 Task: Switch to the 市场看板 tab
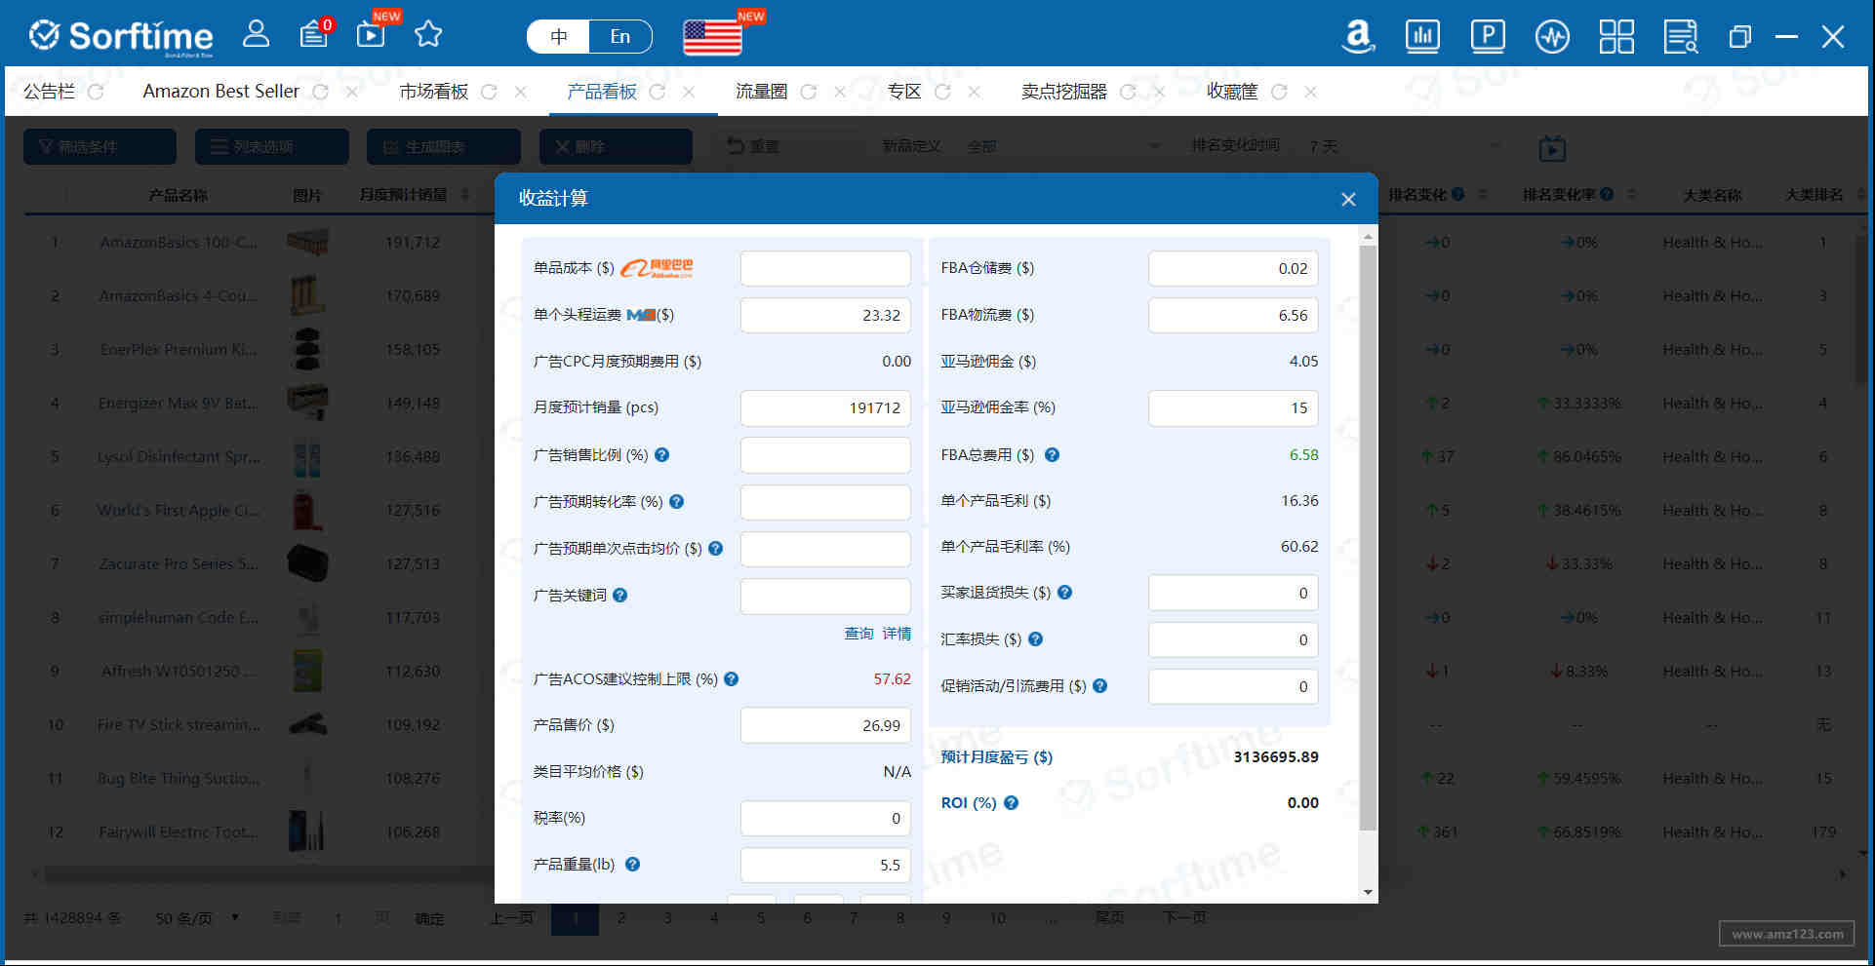(434, 92)
